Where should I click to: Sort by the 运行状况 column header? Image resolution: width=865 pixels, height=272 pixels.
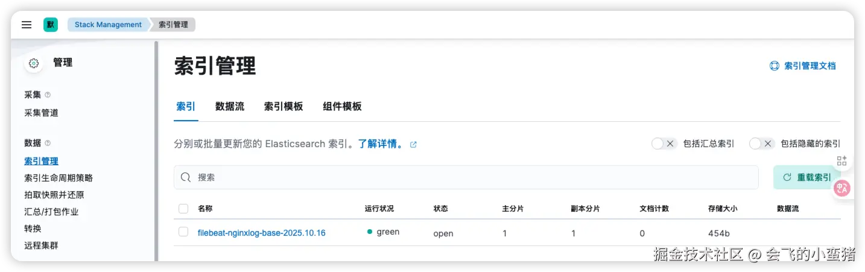point(379,209)
